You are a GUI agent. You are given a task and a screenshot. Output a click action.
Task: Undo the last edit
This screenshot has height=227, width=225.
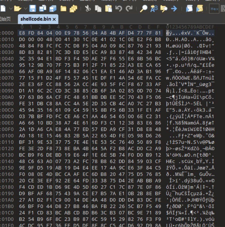click(x=119, y=9)
